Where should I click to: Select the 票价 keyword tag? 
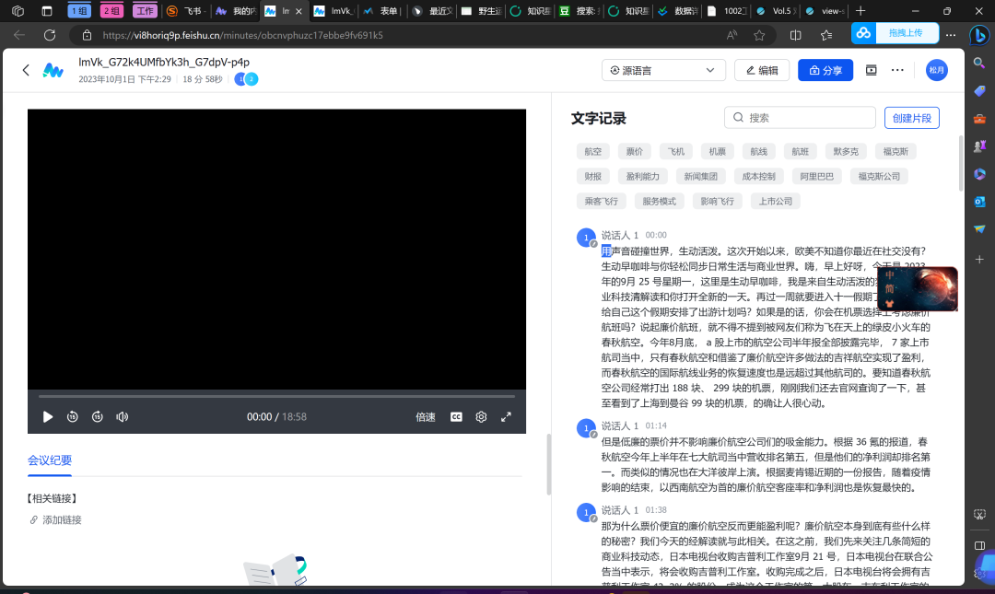pyautogui.click(x=635, y=152)
